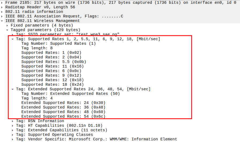Image resolution: width=240 pixels, height=142 pixels.
Task: Collapse the Extended Supported Rates tag
Action: click(x=13, y=89)
